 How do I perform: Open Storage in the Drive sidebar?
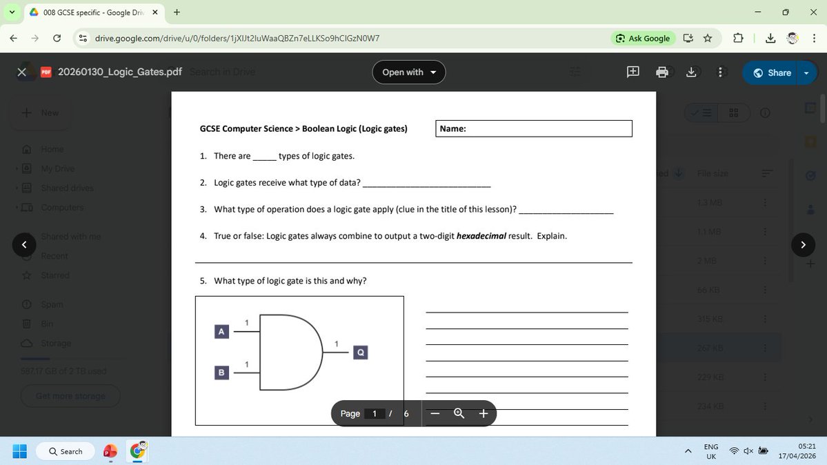(x=56, y=343)
